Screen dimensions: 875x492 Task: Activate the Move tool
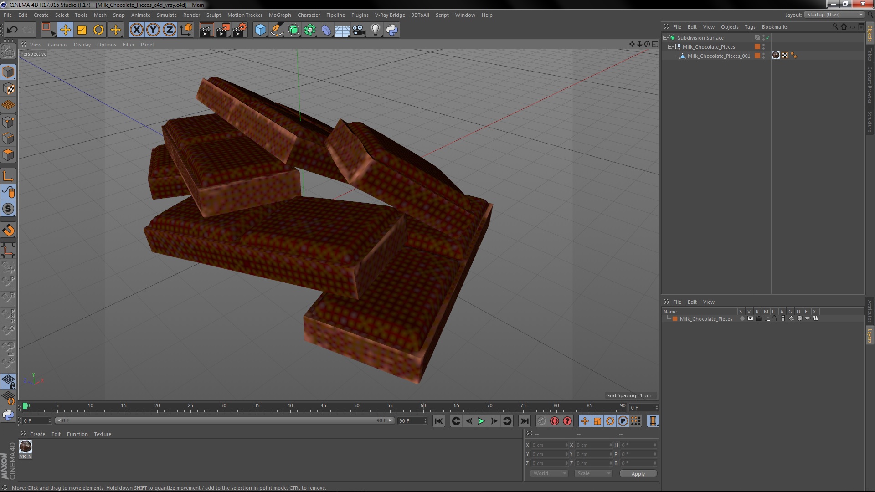(65, 30)
